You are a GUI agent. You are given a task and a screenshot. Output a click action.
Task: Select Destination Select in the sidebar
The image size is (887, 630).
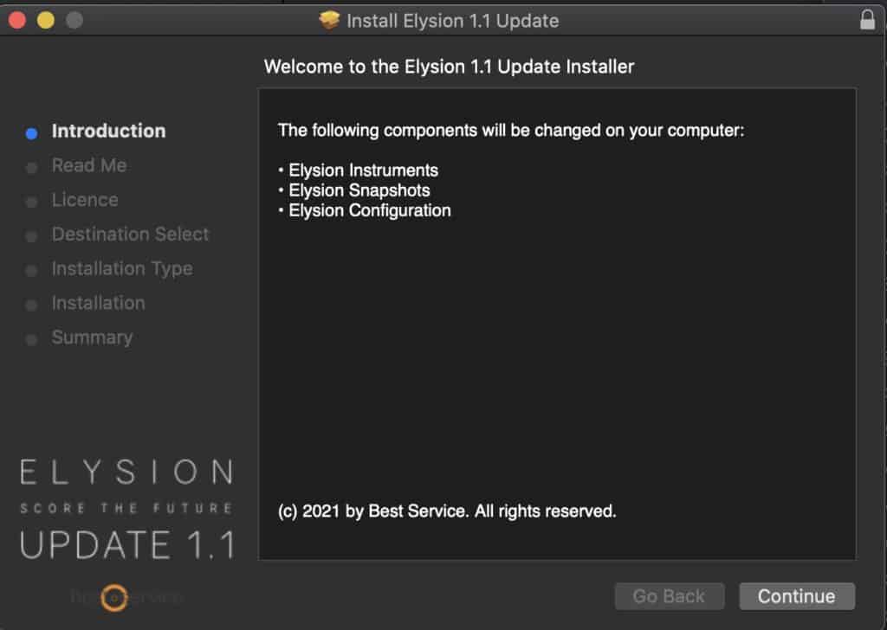pyautogui.click(x=131, y=235)
